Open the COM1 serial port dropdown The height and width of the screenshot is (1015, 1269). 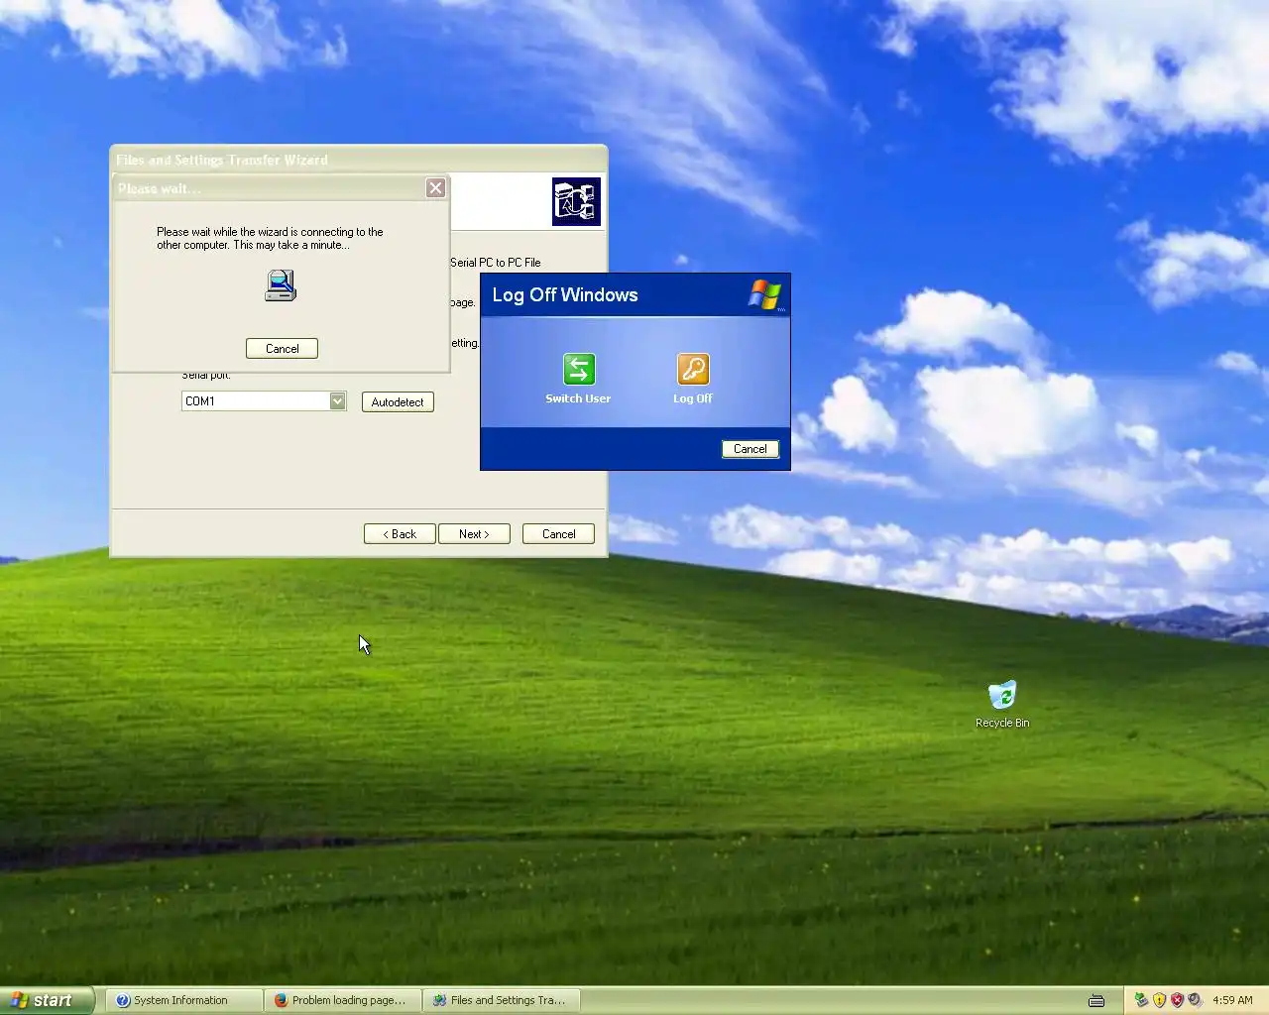(337, 400)
